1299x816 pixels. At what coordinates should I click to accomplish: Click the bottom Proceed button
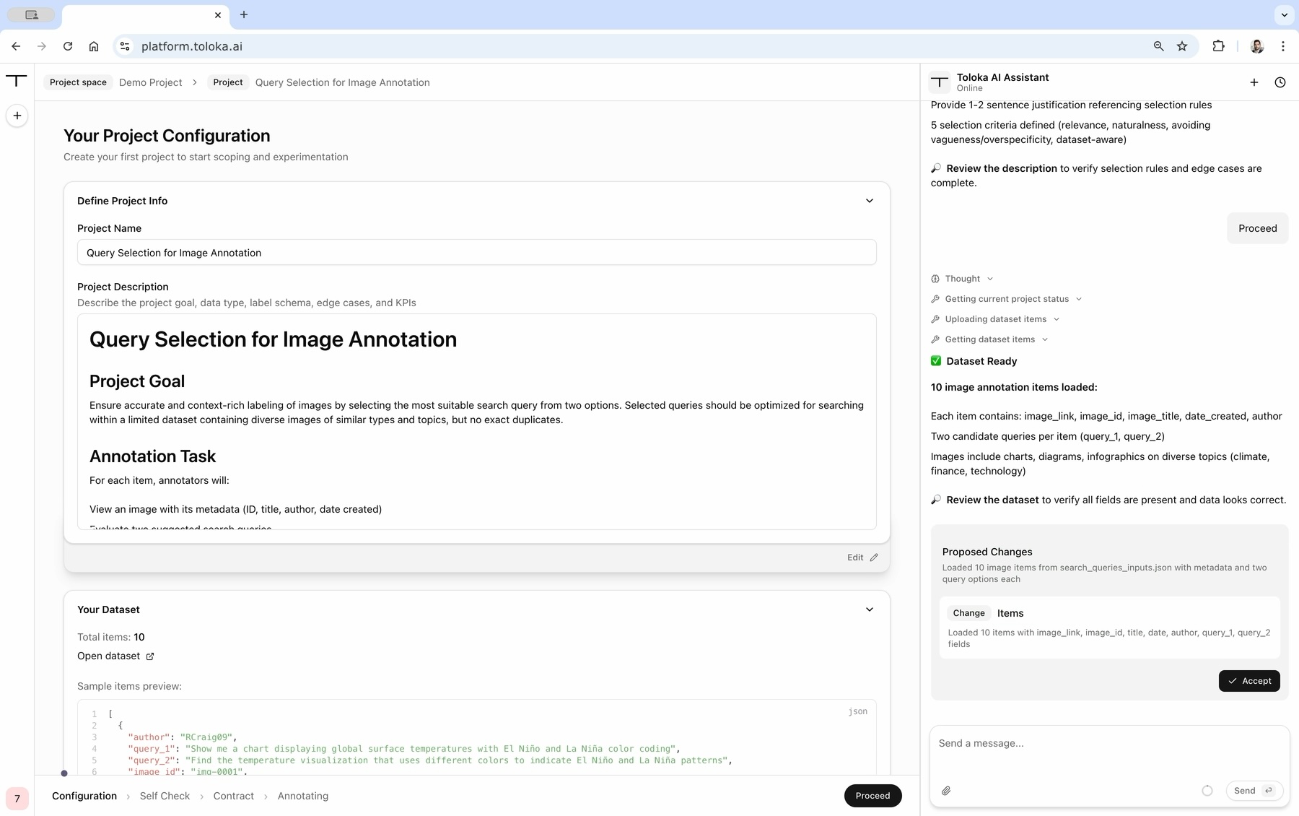[x=872, y=796]
